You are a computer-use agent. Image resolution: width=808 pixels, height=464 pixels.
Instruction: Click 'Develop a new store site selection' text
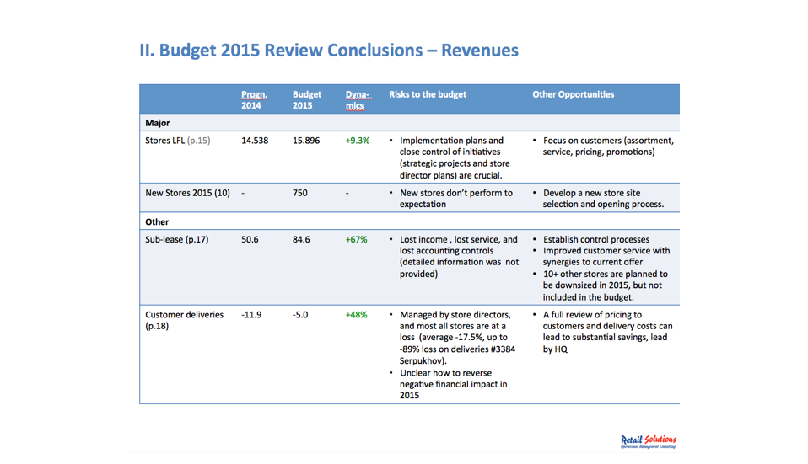click(603, 199)
